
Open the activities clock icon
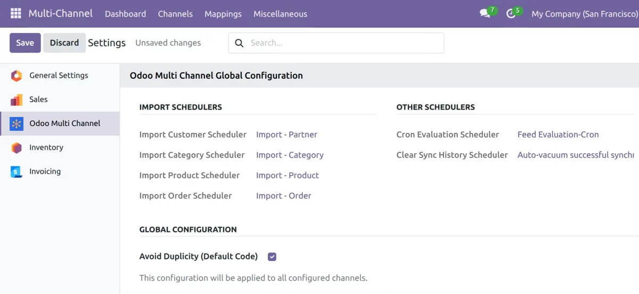(511, 14)
